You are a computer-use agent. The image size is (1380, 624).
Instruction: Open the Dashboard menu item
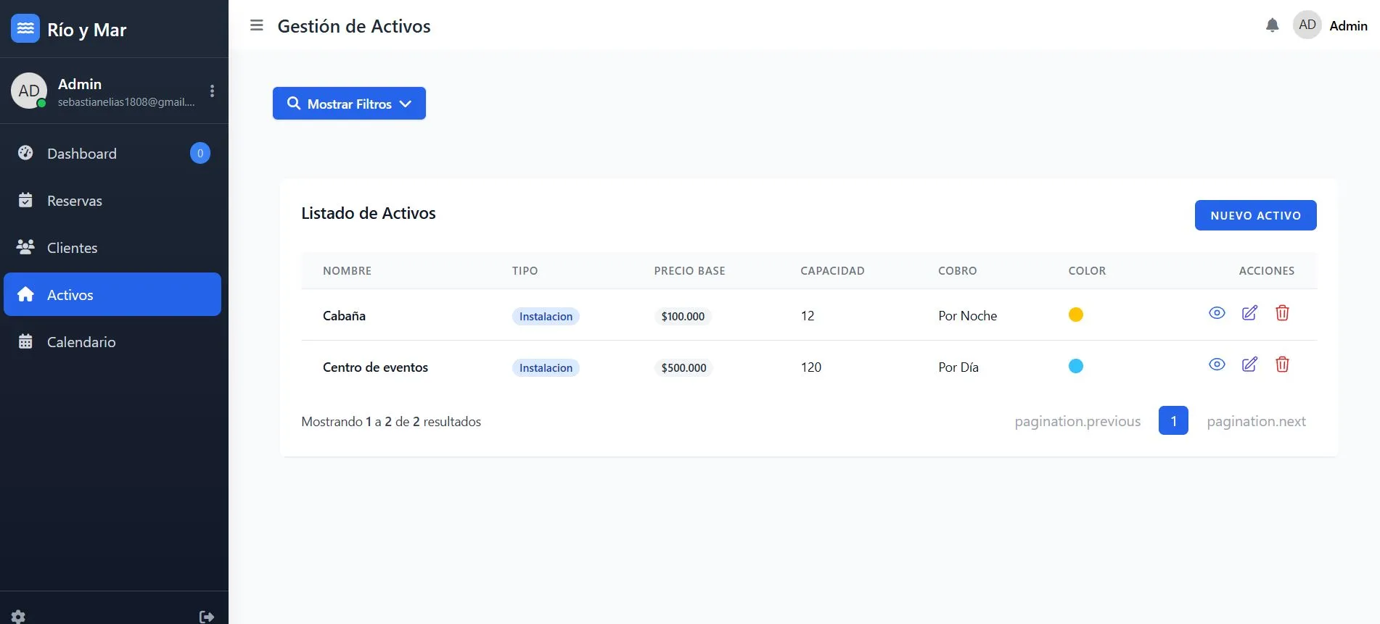coord(112,153)
